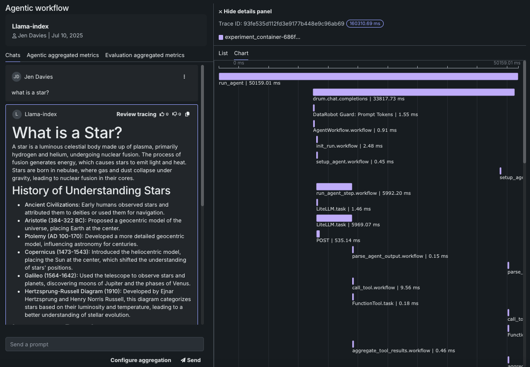Open the Evaluation aggregated metrics tab
This screenshot has height=367, width=530.
pyautogui.click(x=145, y=55)
